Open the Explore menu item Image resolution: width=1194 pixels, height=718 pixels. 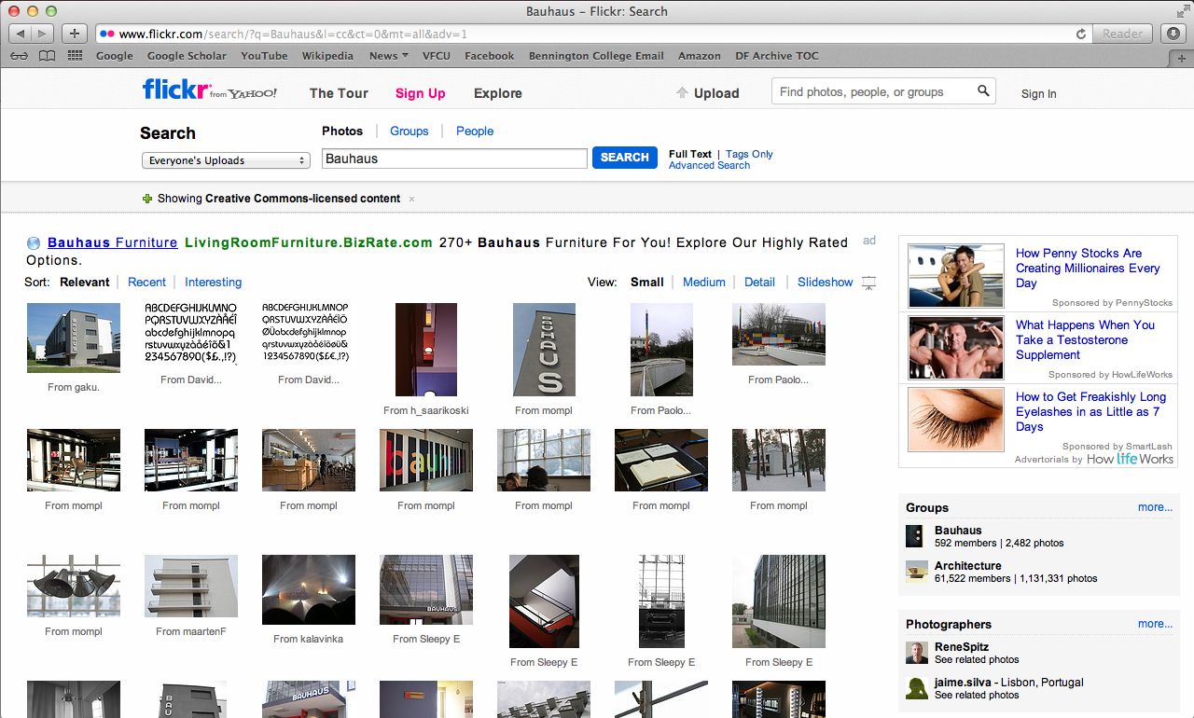pyautogui.click(x=497, y=93)
